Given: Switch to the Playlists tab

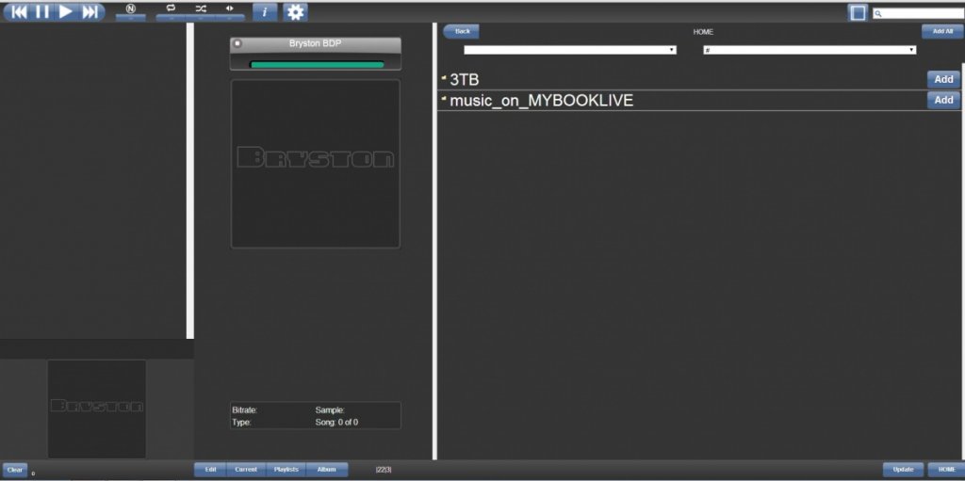Looking at the screenshot, I should point(286,470).
